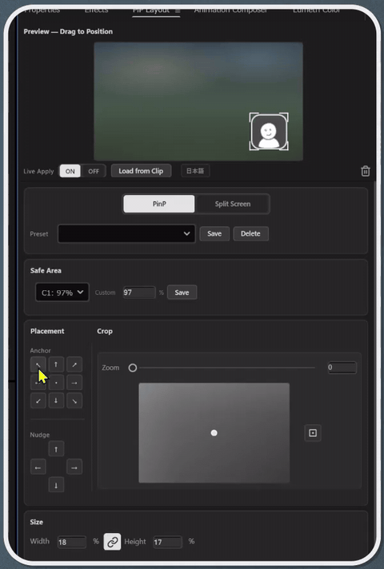Viewport: 384px width, 569px height.
Task: Nudge the PiP to the right
Action: pos(74,467)
